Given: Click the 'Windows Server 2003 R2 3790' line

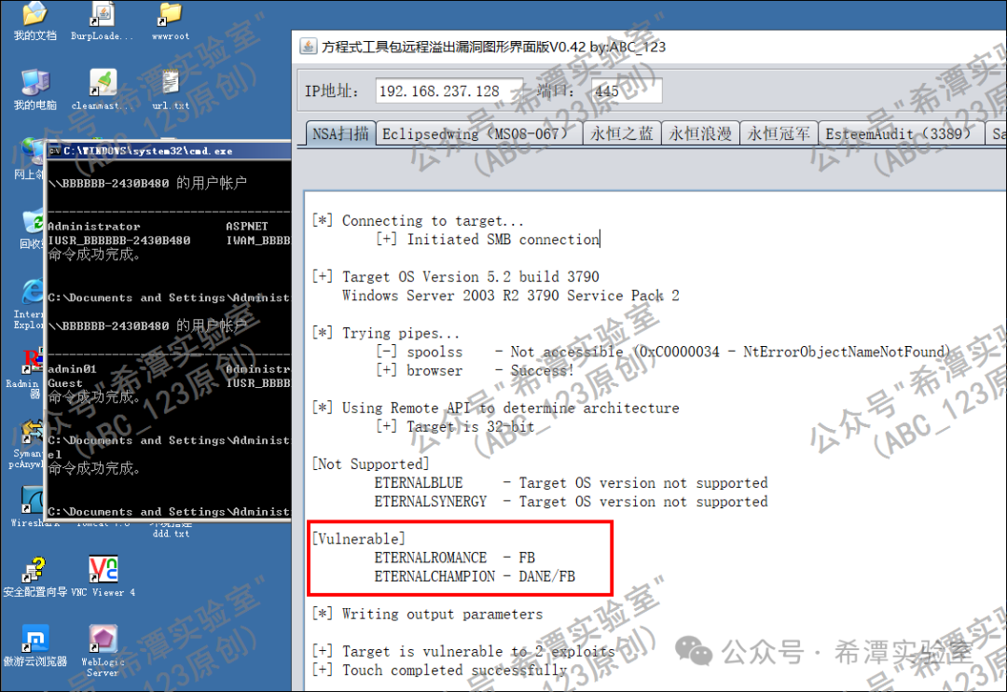Looking at the screenshot, I should [511, 296].
